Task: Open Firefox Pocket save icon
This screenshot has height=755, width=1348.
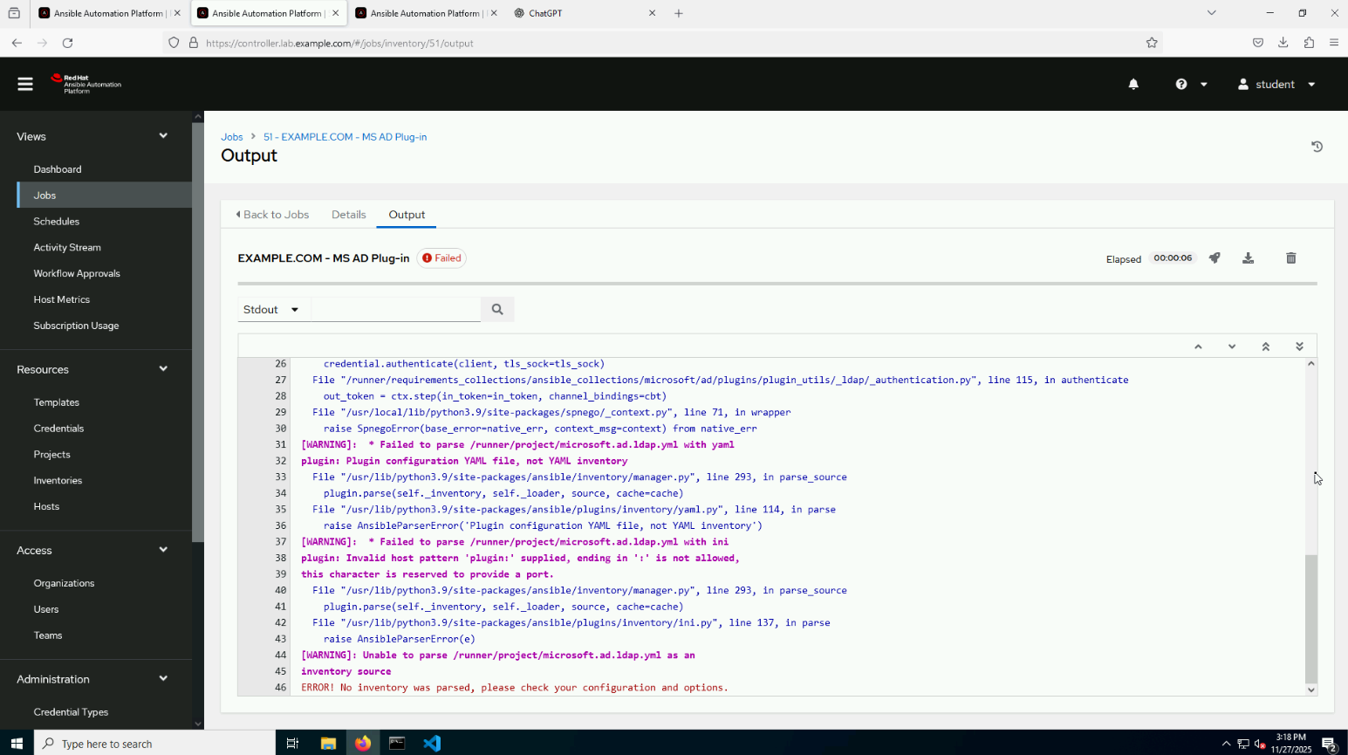Action: [x=1258, y=43]
